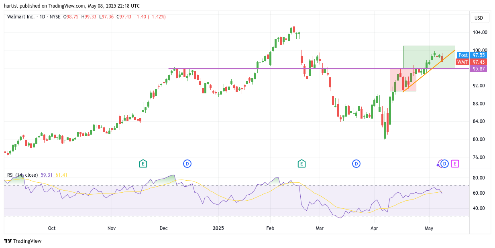The image size is (495, 248).
Task: Select the orange trend line
Action: (429, 71)
